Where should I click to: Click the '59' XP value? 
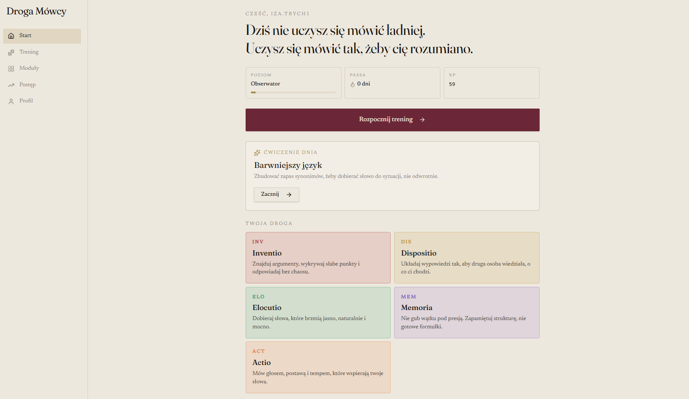(x=452, y=84)
